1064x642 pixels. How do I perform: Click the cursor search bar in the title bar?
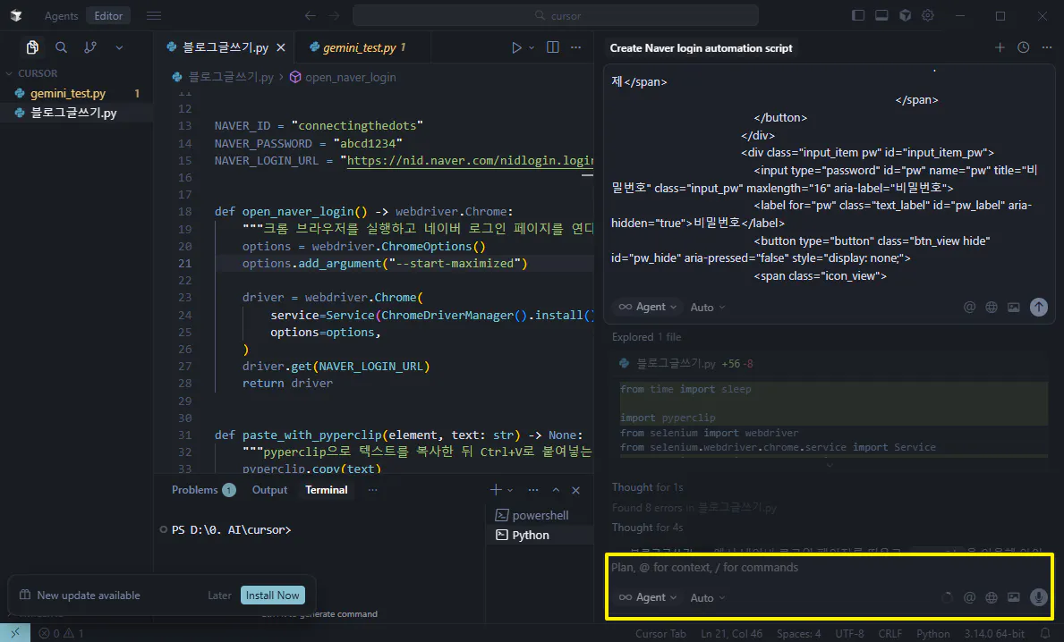(556, 15)
